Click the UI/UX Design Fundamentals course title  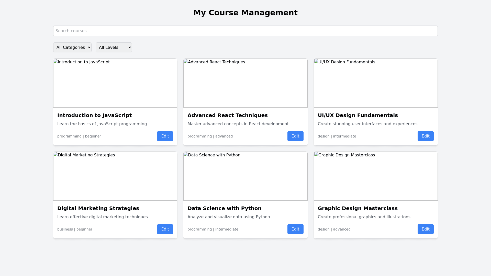[358, 115]
